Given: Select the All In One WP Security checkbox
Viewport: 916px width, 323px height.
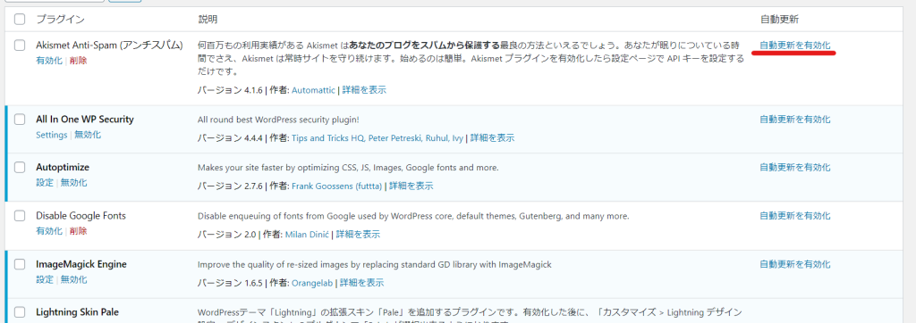Looking at the screenshot, I should [20, 119].
